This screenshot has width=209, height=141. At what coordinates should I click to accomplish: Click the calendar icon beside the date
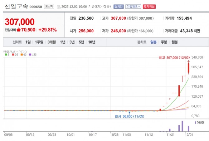[58, 7]
